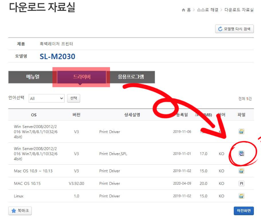Click version V3.92.00 cell
This screenshot has height=220, width=261.
coord(76,184)
